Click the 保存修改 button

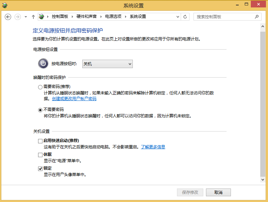coord(190,193)
